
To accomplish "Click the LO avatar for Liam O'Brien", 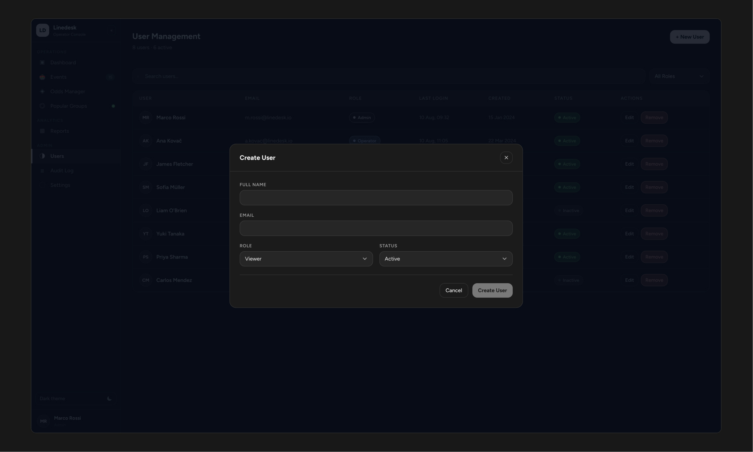I will 146,210.
